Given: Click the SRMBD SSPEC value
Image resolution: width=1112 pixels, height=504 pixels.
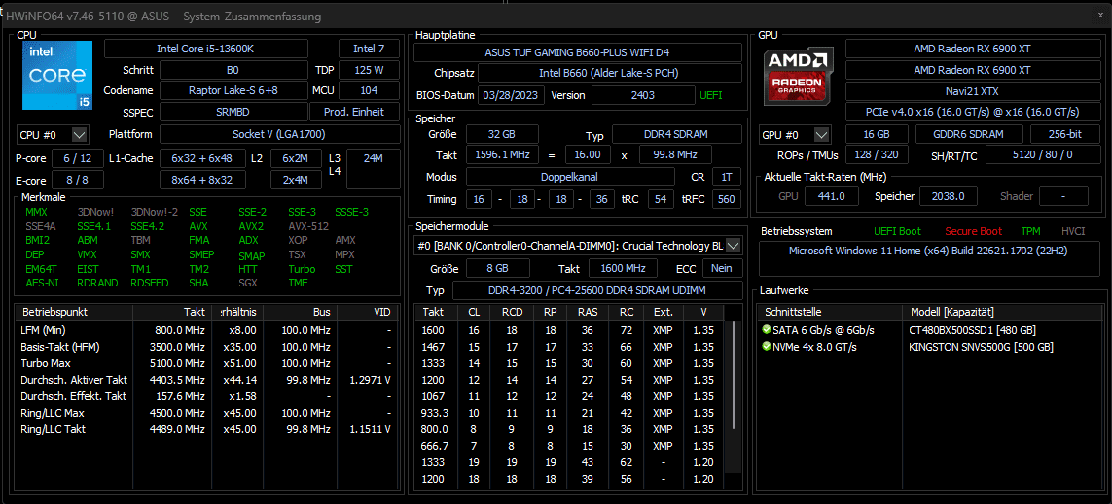Looking at the screenshot, I should pos(233,112).
